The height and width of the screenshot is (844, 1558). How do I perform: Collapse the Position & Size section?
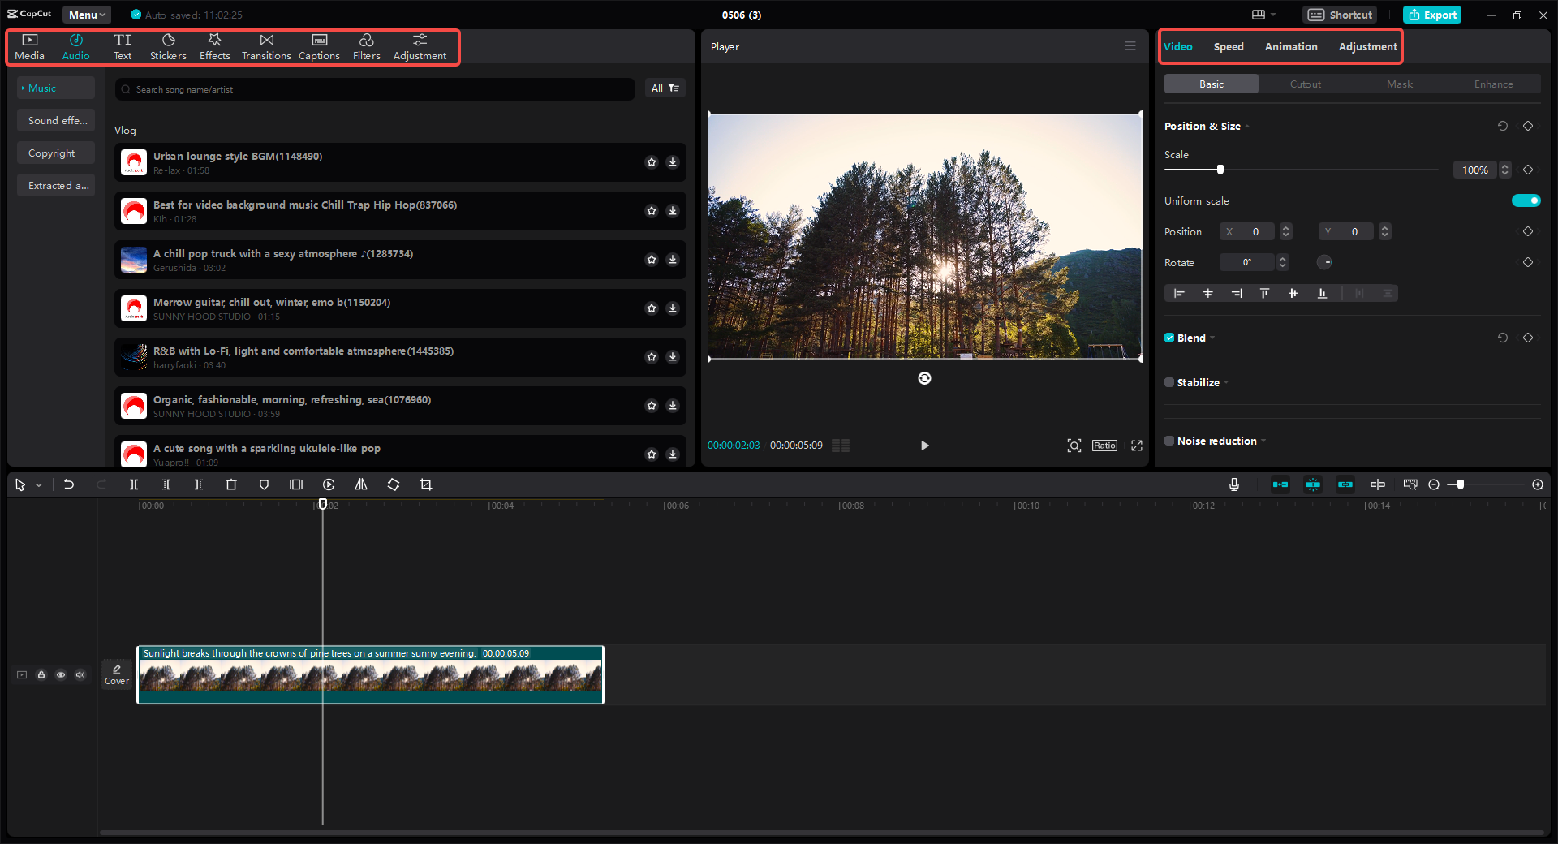1247,127
